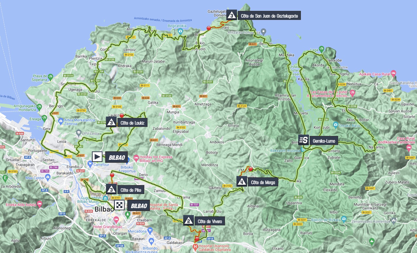This screenshot has width=417, height=253.
Task: Click the Balcón de Bizkaia viewpoint pin
Action: [344, 220]
